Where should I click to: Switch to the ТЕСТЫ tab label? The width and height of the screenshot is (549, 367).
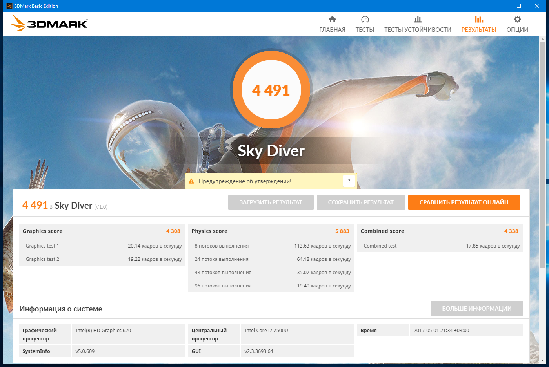pyautogui.click(x=365, y=30)
